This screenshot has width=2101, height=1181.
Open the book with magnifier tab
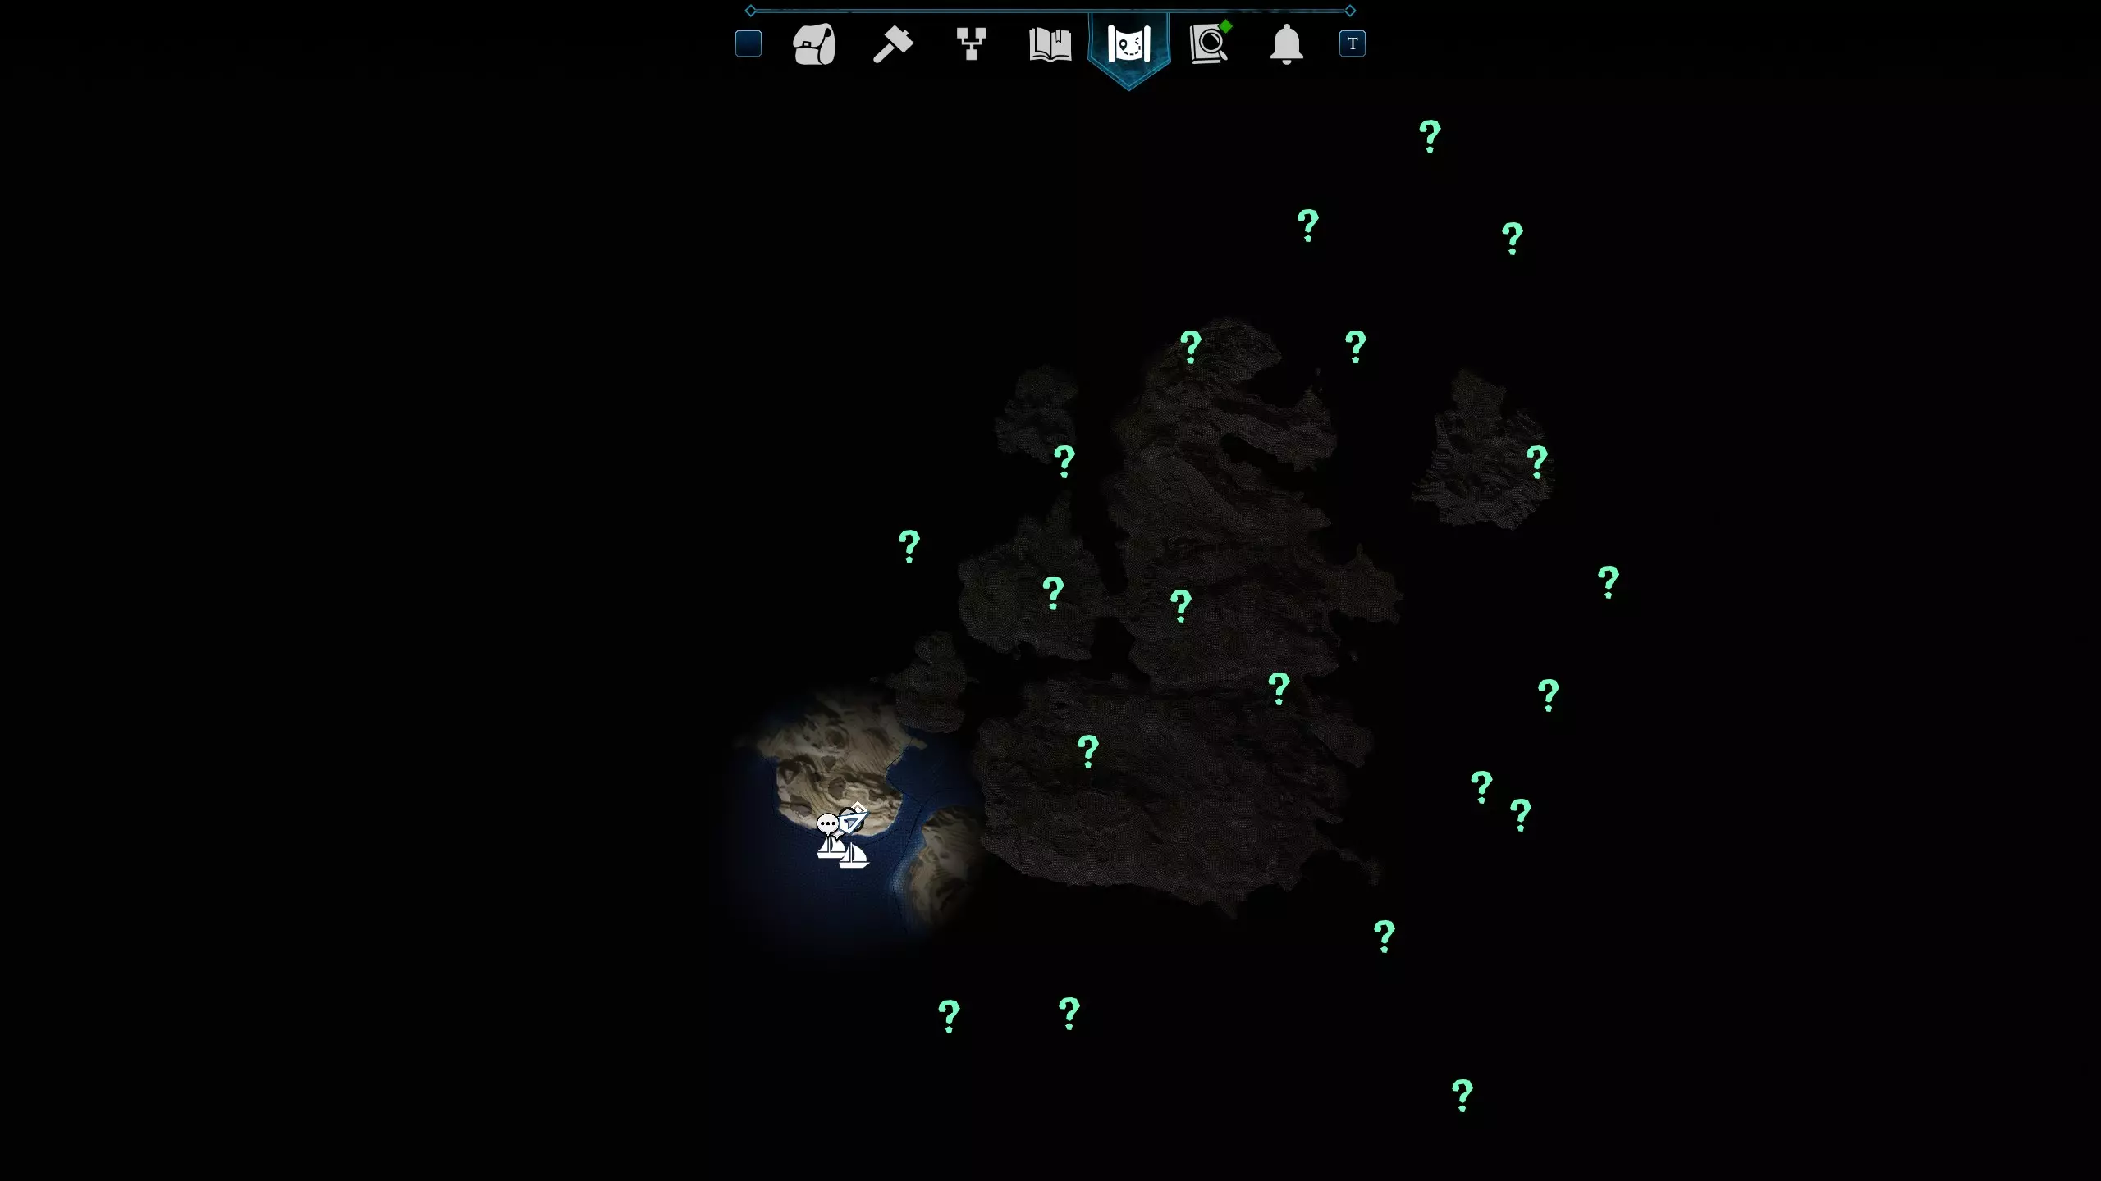[x=1207, y=45]
